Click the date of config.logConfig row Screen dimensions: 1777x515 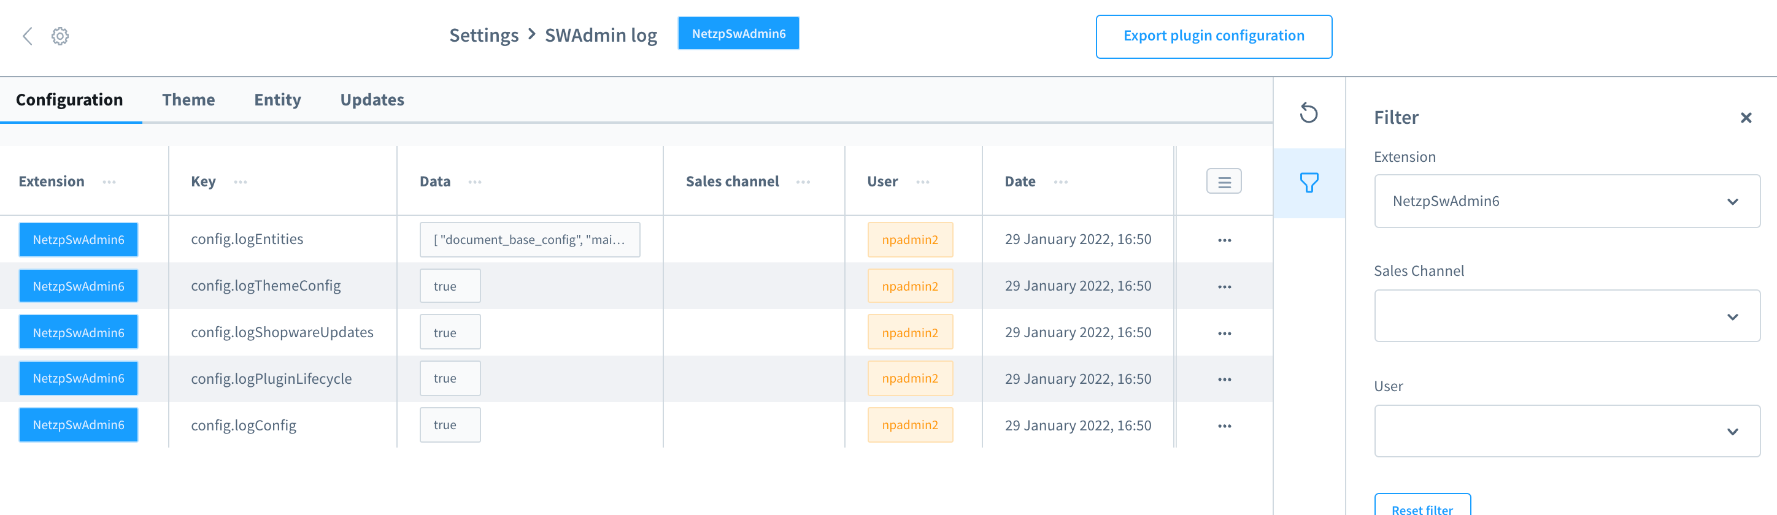coord(1077,425)
